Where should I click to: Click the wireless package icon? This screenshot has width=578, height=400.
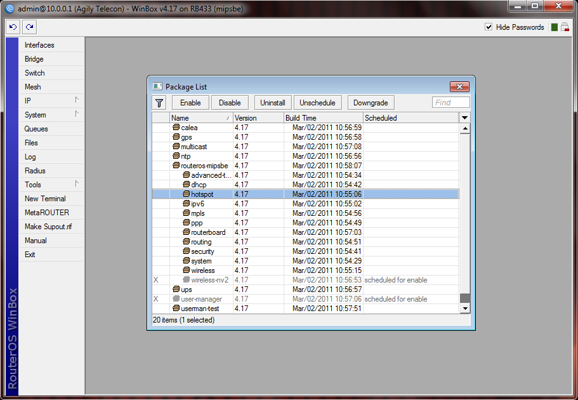187,270
